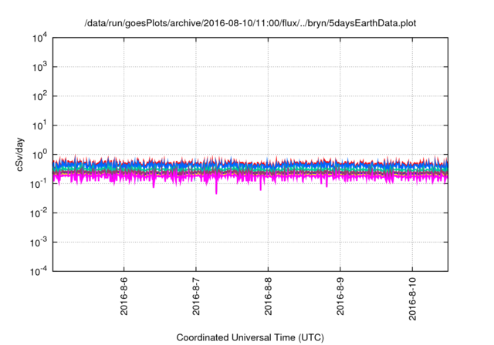Click the 2016-8-9 date tick label
494x345 pixels.
click(340, 296)
